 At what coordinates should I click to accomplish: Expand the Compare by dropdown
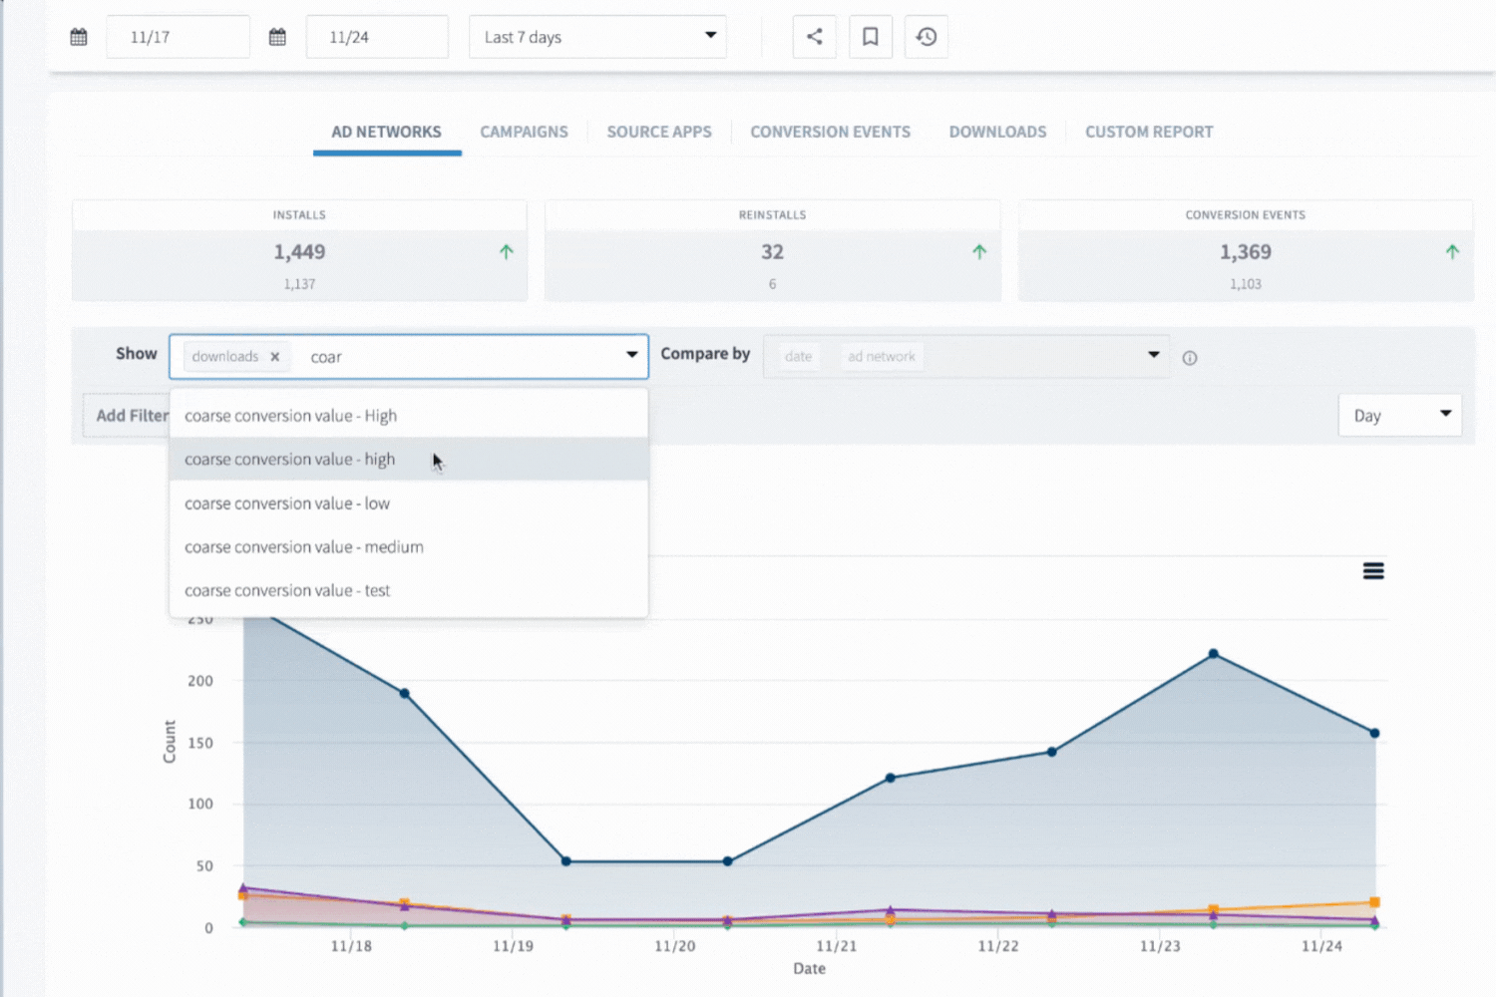tap(1153, 355)
